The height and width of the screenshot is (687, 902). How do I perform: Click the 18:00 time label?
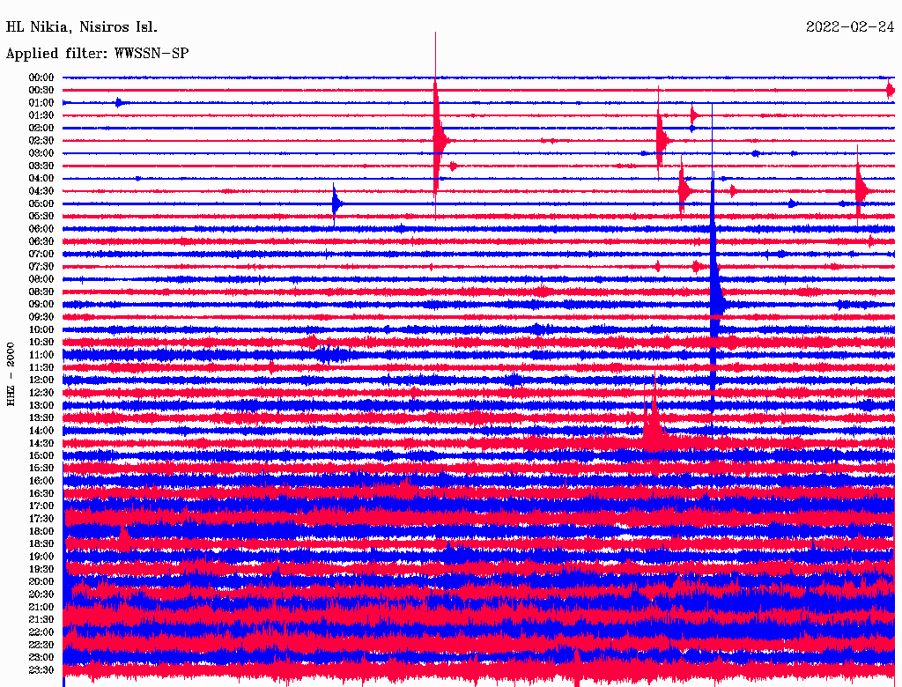(41, 532)
